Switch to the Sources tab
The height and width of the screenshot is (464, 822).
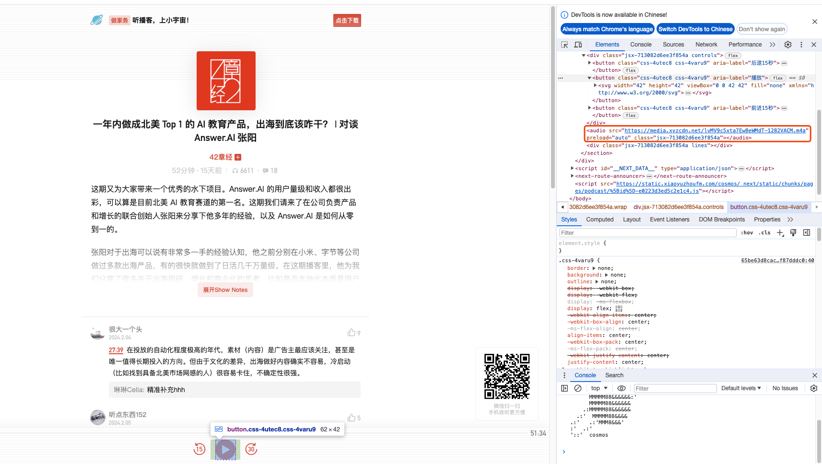click(673, 45)
